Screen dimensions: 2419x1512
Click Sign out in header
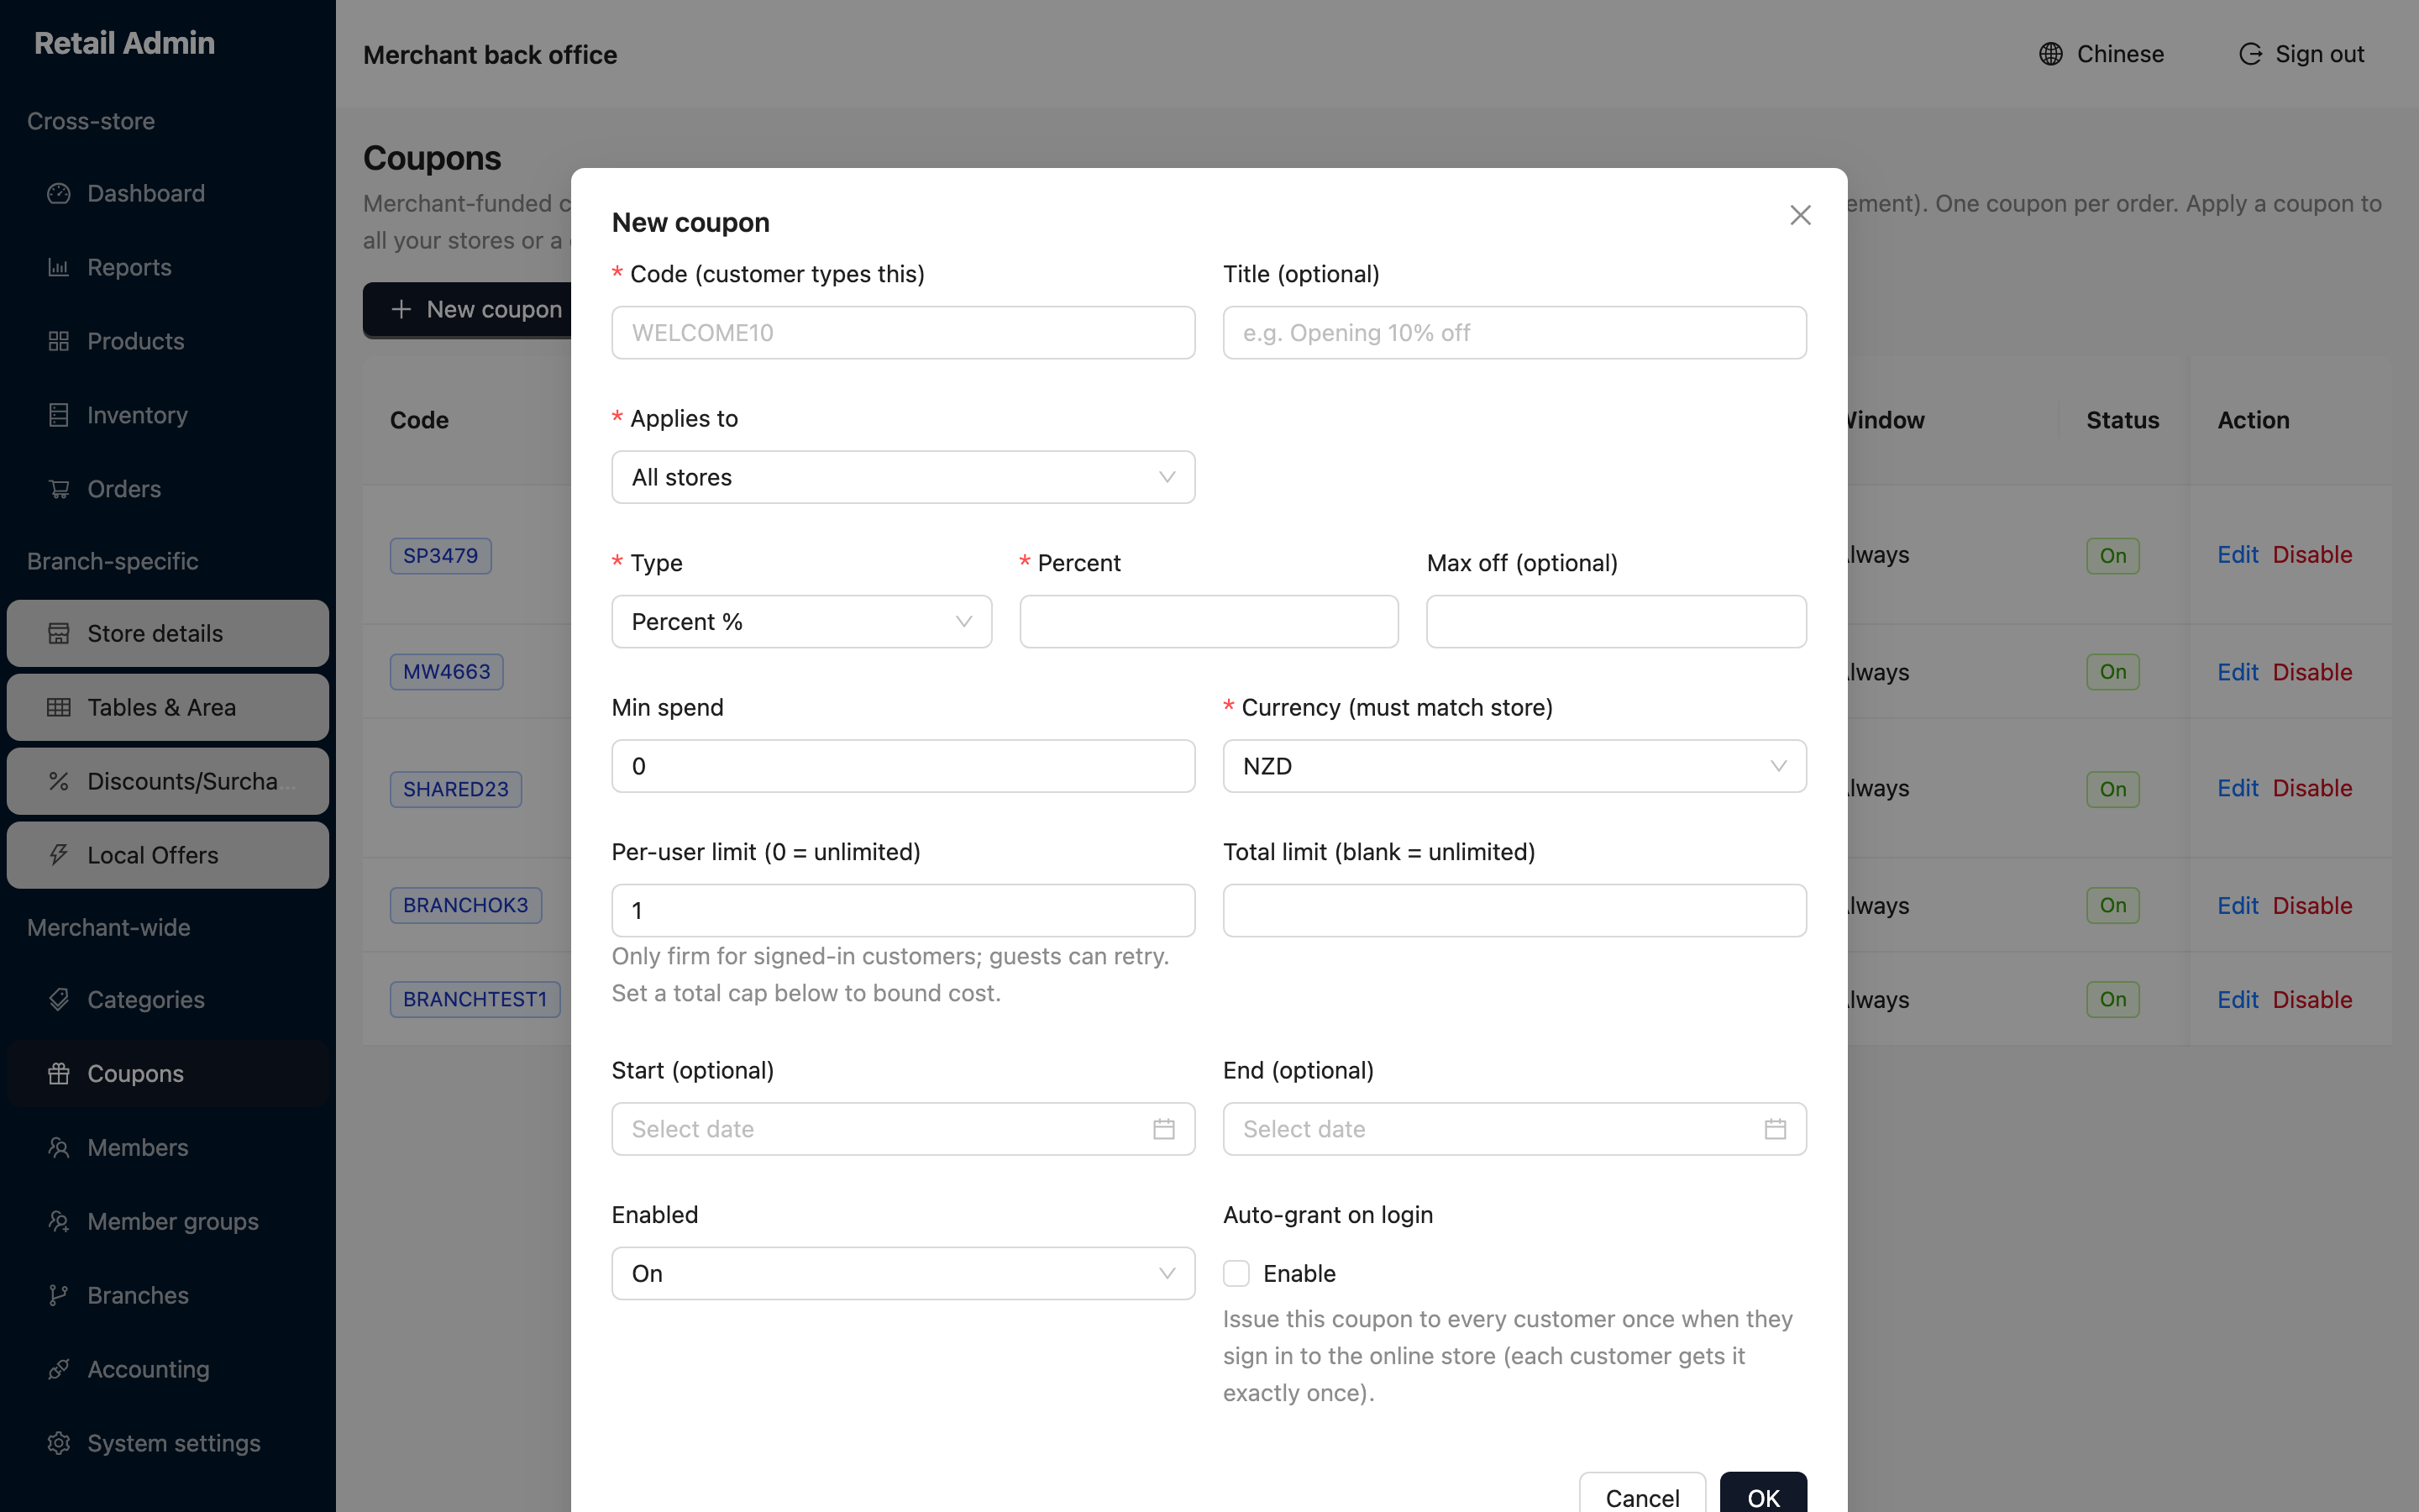point(2301,54)
